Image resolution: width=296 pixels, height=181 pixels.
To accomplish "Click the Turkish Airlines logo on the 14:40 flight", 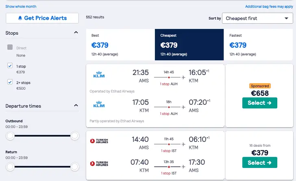I will [99, 141].
